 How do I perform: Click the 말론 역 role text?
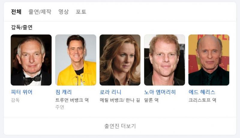[151, 100]
